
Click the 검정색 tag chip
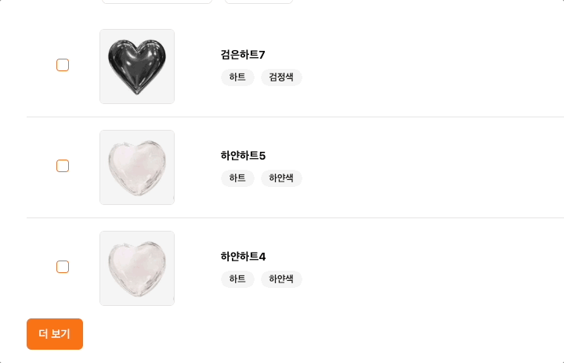point(281,77)
